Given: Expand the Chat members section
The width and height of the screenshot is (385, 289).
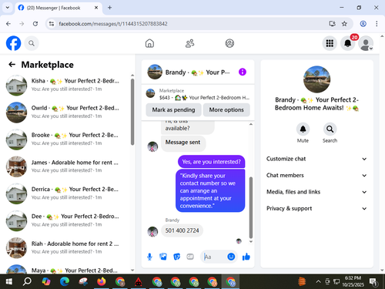Looking at the screenshot, I should [x=316, y=175].
